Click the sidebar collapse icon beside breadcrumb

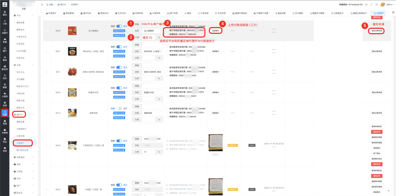click(x=42, y=5)
